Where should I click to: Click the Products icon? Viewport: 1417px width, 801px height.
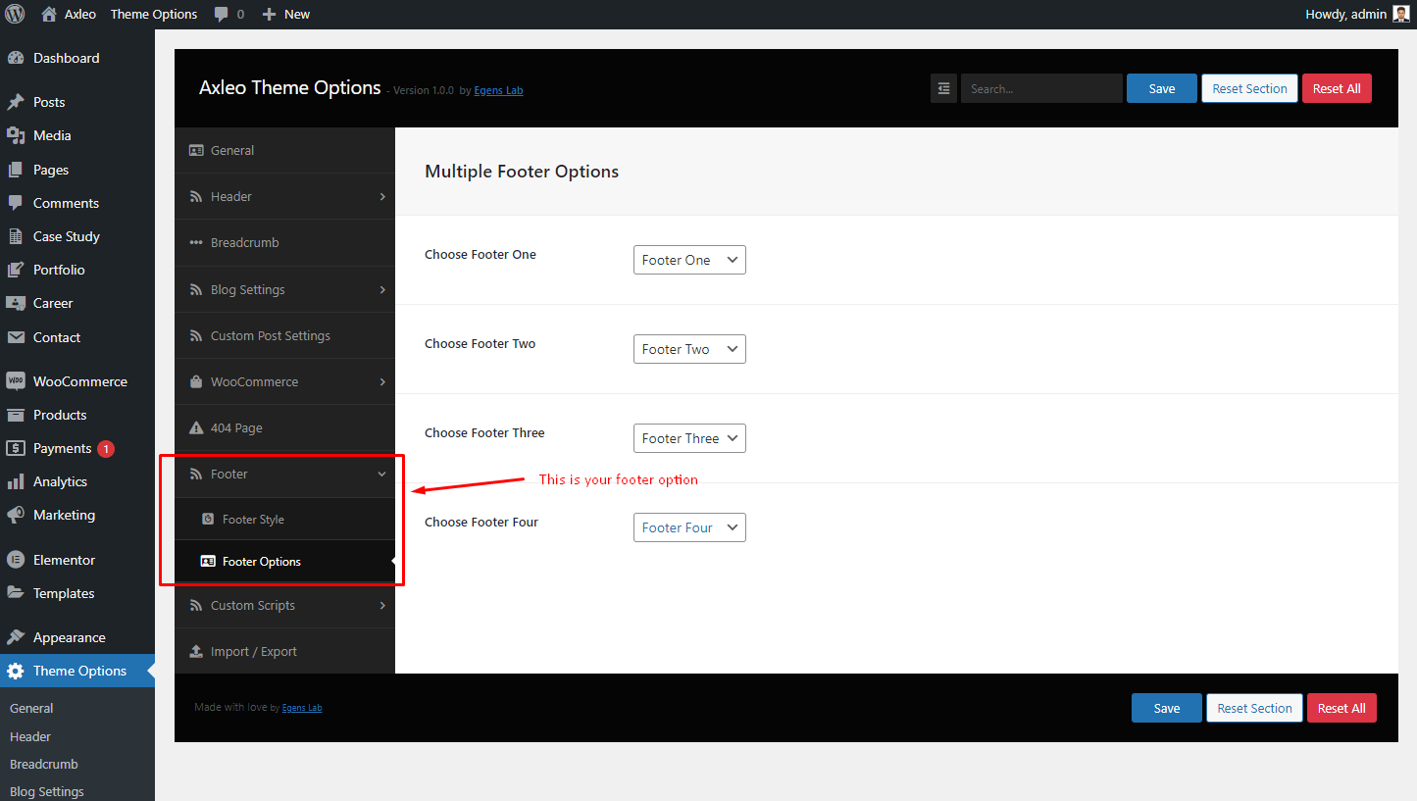tap(15, 415)
